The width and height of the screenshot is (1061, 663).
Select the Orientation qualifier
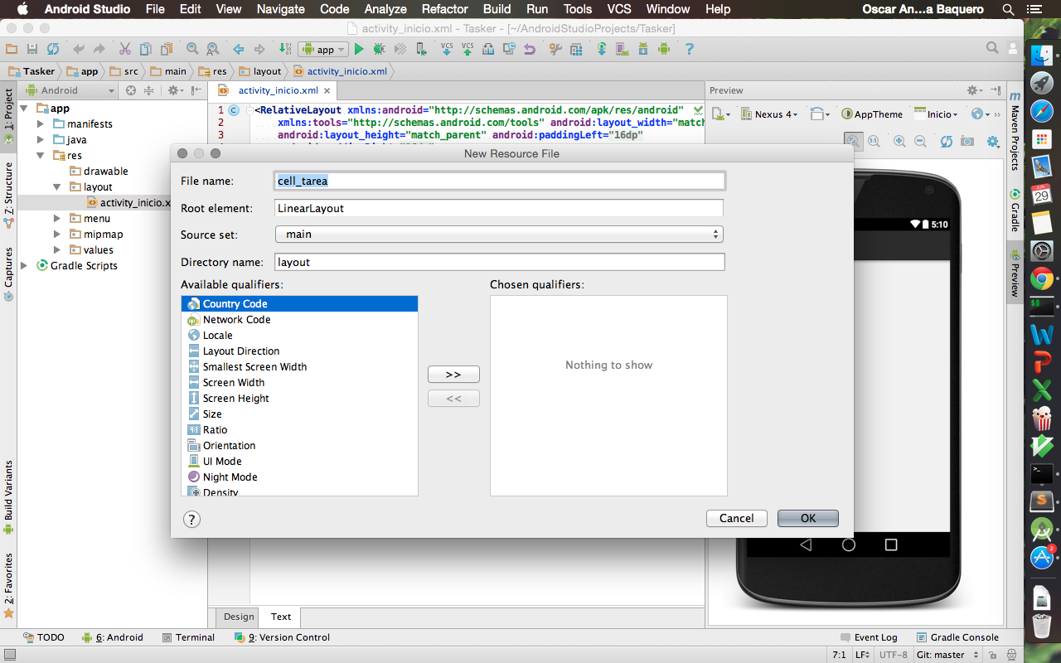pos(299,446)
